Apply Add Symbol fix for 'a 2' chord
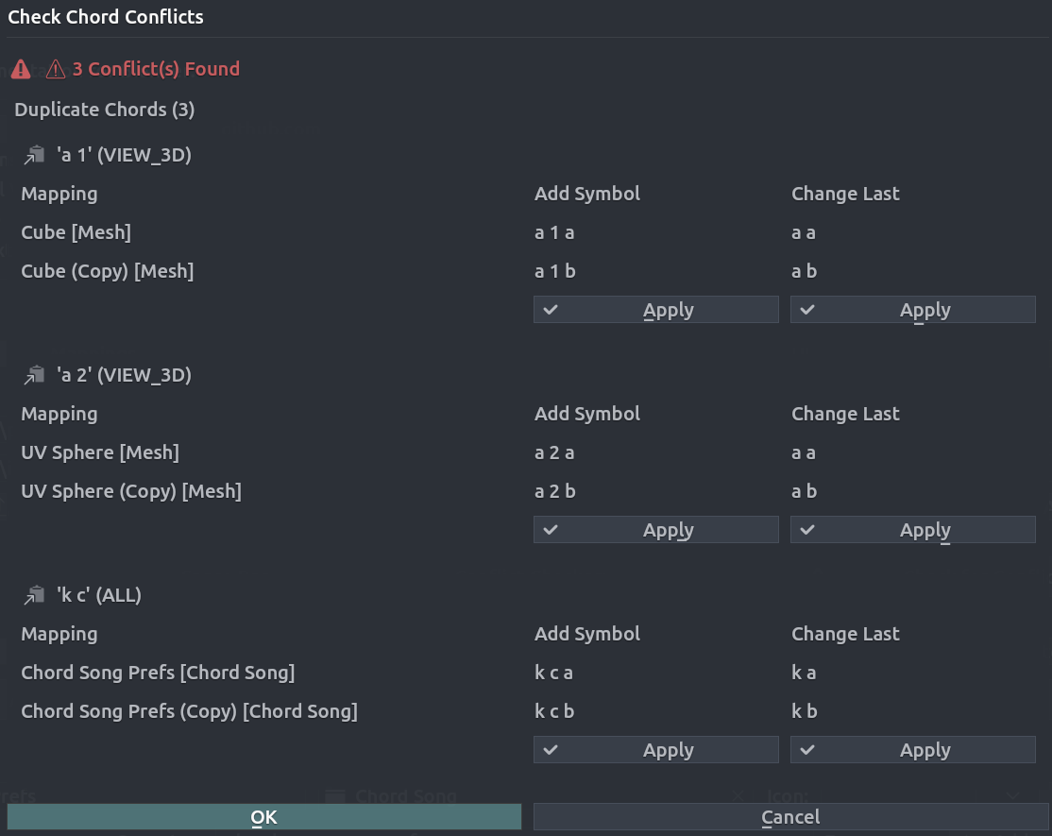The image size is (1052, 836). (x=655, y=530)
